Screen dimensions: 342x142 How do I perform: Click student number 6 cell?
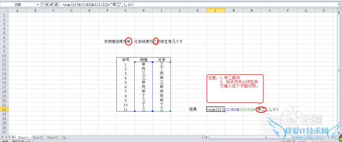coord(126,87)
